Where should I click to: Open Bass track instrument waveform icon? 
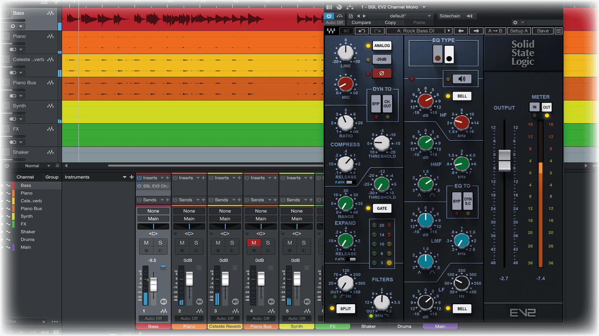(x=50, y=13)
